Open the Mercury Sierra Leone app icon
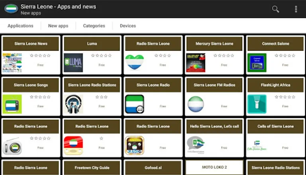The height and width of the screenshot is (175, 306). 196,63
